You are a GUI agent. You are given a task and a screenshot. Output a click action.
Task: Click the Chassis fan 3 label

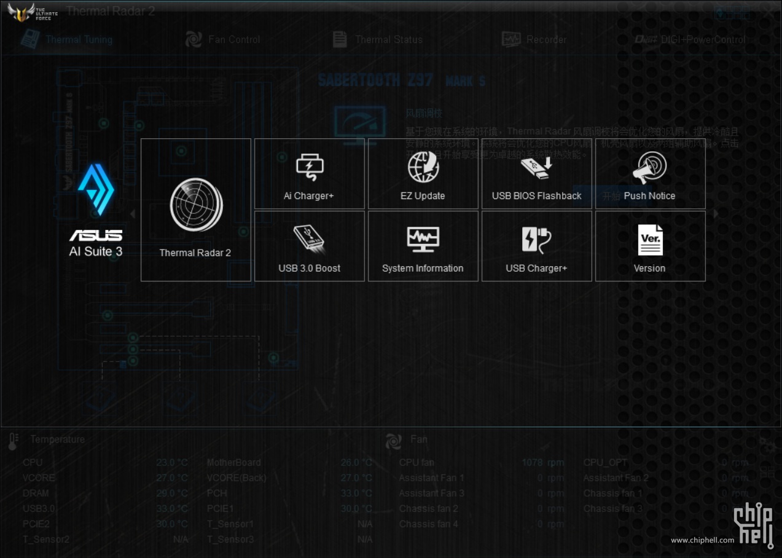613,508
